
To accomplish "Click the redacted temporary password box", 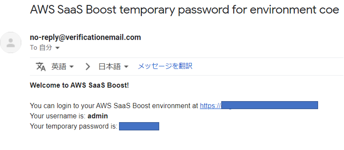I will tap(139, 126).
